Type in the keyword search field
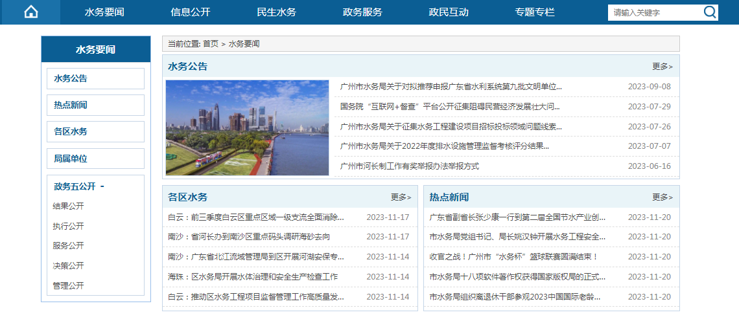 (655, 12)
